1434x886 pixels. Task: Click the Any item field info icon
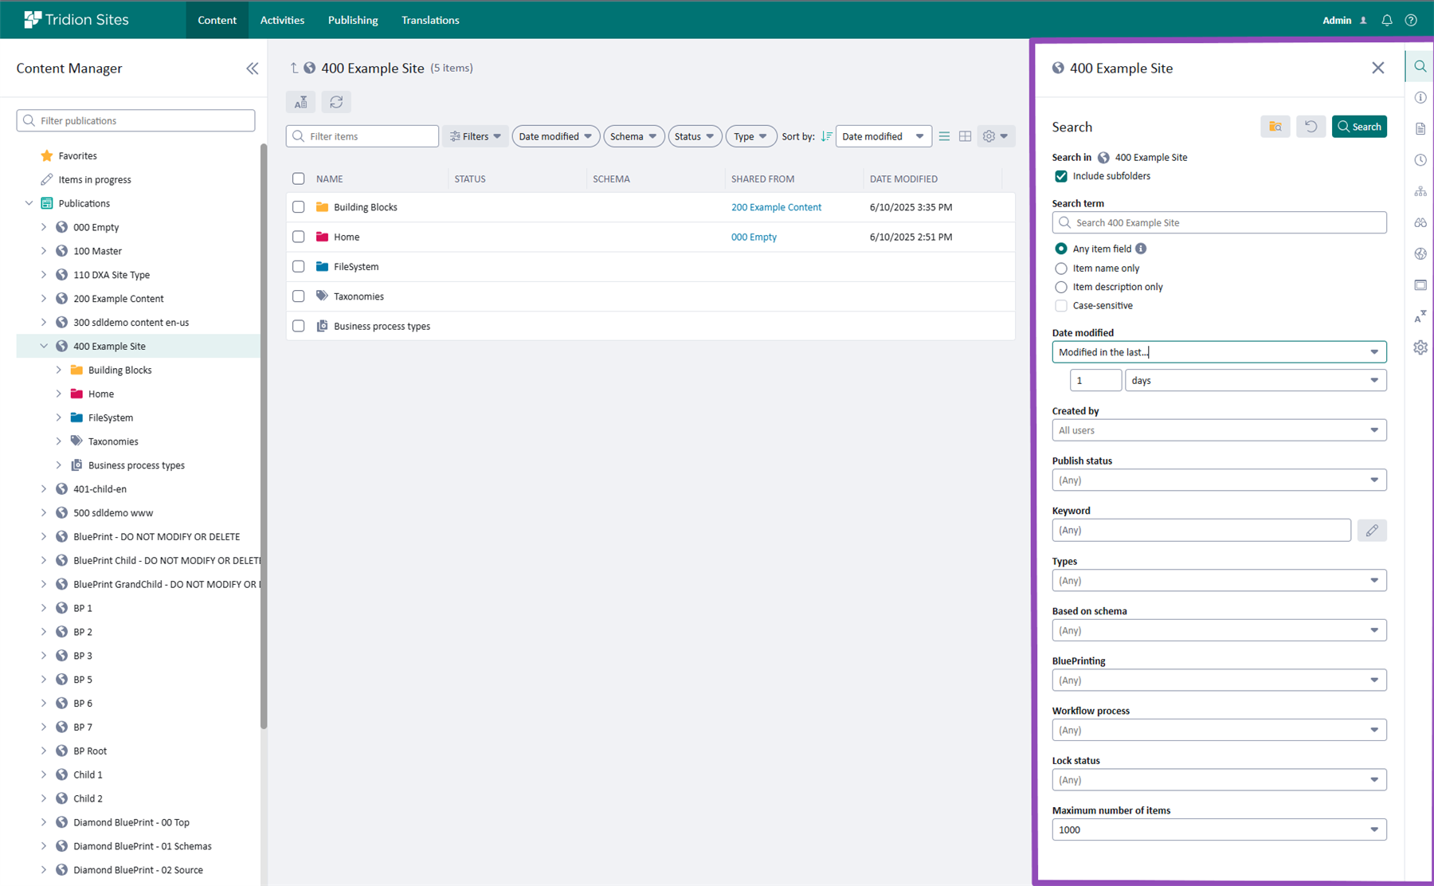click(1141, 249)
